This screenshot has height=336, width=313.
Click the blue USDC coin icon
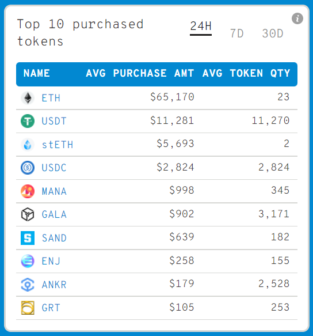(x=28, y=168)
